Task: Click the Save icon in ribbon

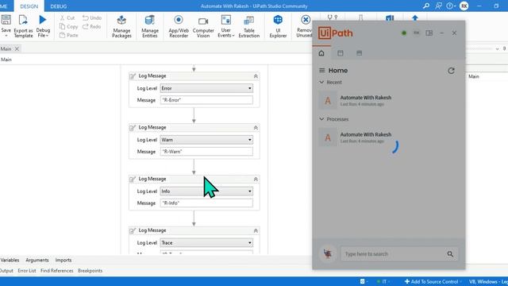Action: click(6, 20)
